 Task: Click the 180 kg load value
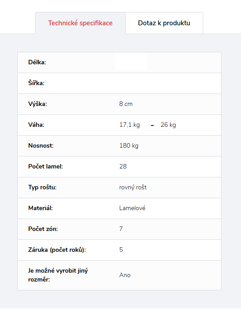[129, 145]
